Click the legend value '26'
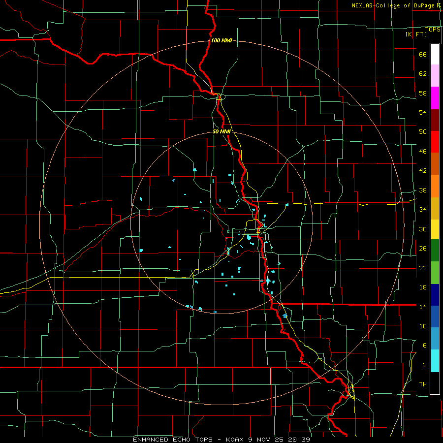443x443 pixels. (x=423, y=249)
